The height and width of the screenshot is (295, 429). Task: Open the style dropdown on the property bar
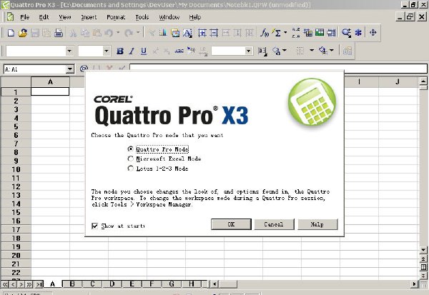coord(248,51)
